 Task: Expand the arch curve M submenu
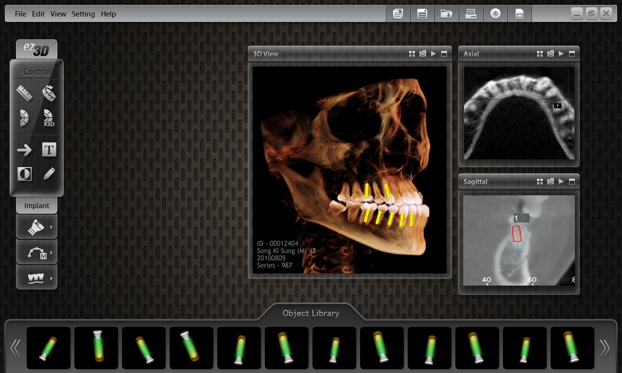[37, 253]
